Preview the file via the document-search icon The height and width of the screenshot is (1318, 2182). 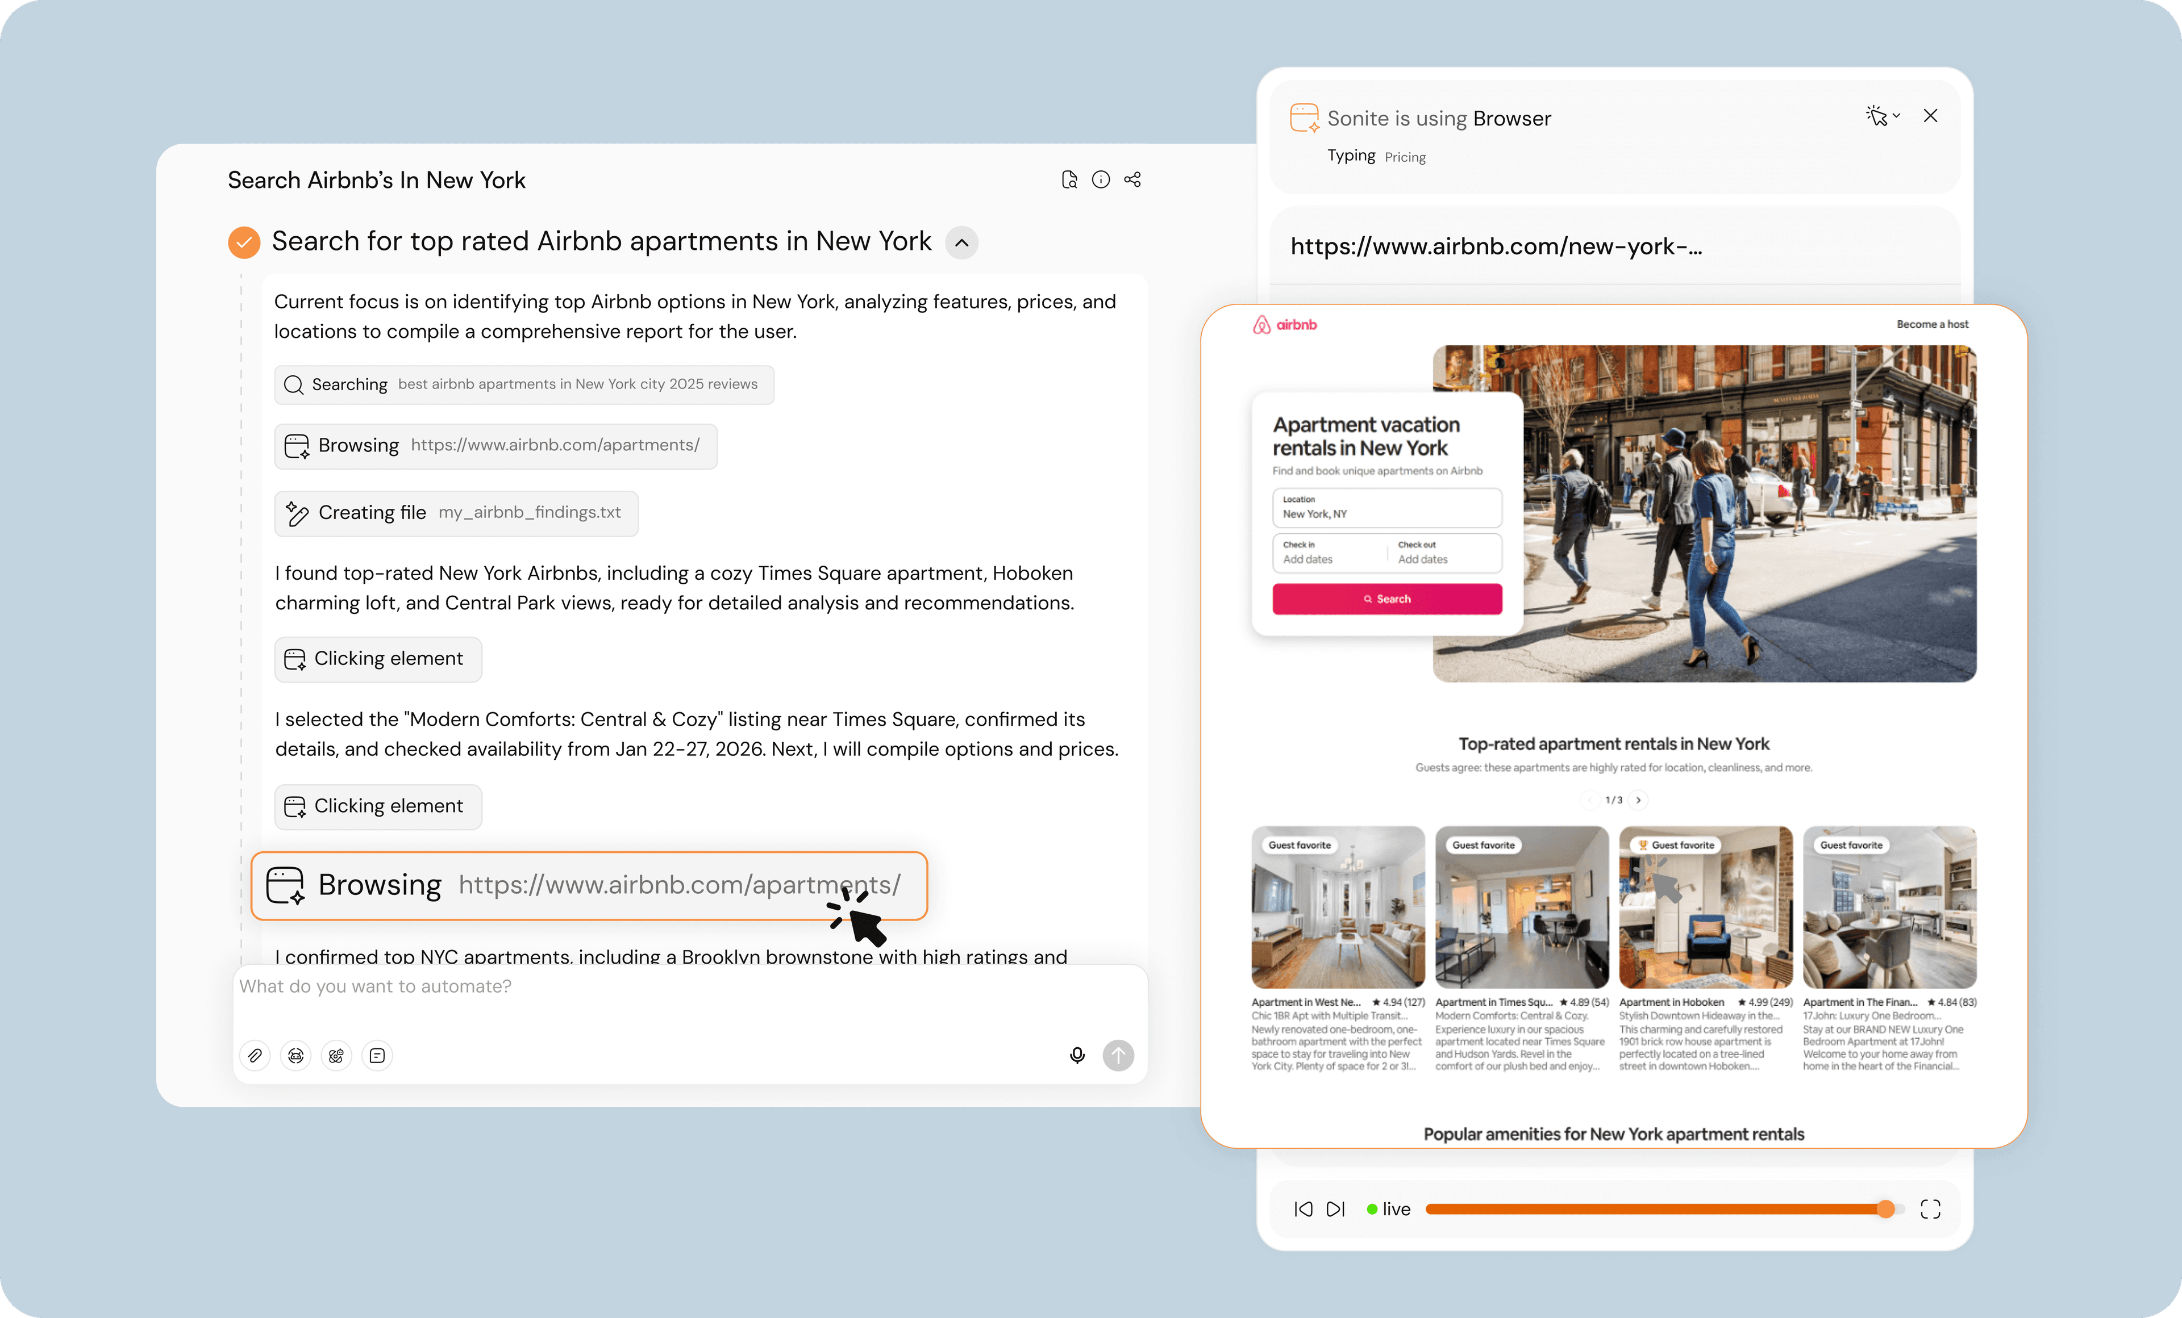(x=1069, y=179)
